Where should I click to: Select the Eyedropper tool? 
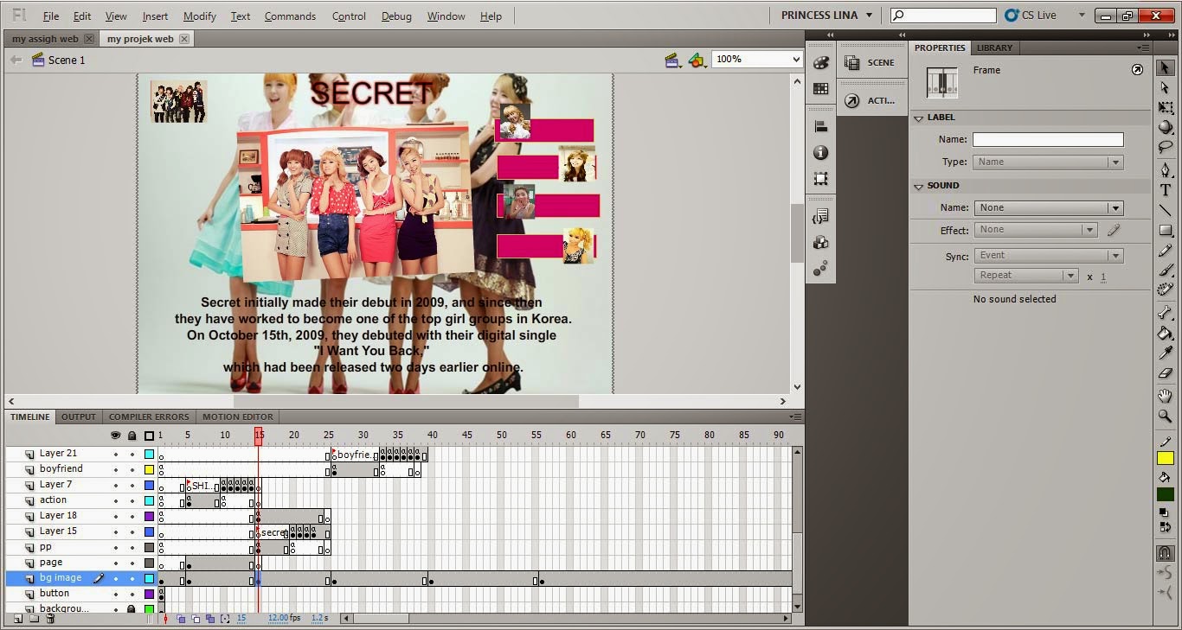[1166, 353]
